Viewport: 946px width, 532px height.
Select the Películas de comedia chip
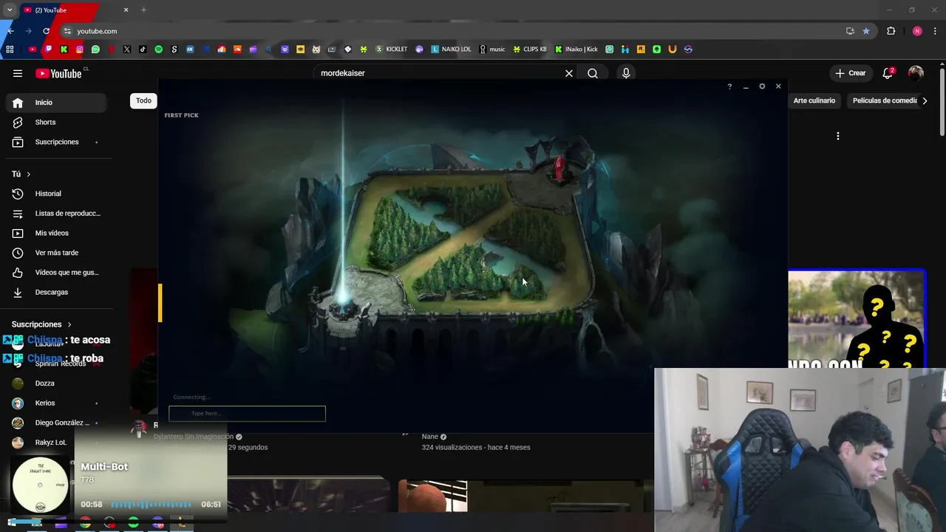(883, 100)
